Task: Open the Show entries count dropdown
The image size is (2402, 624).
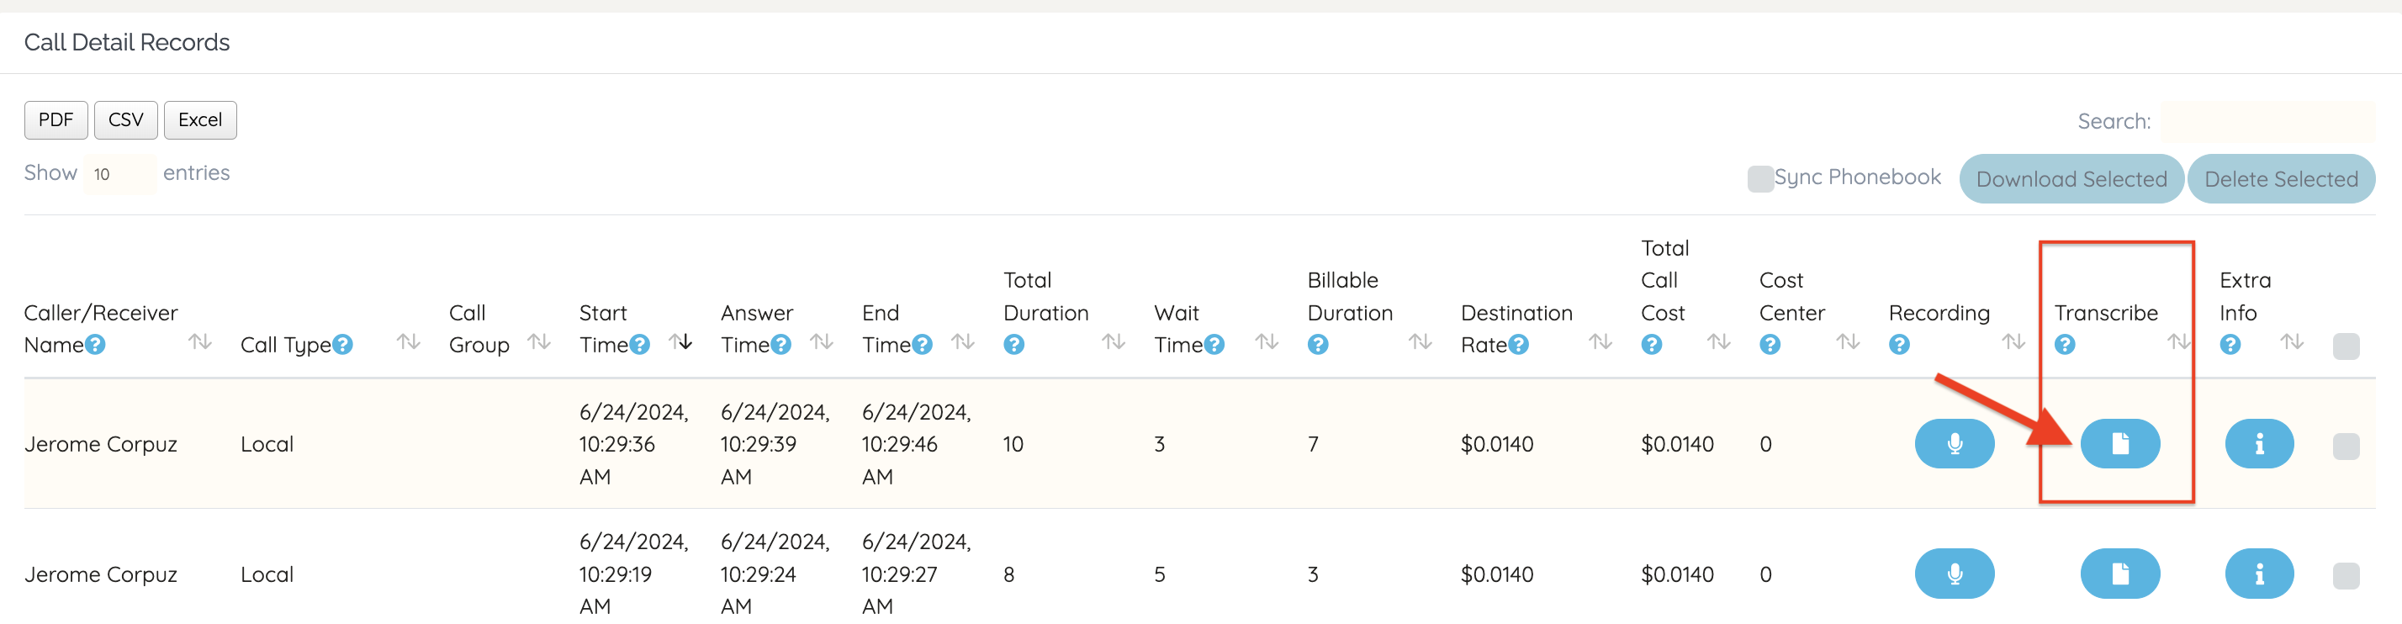Action: click(119, 174)
